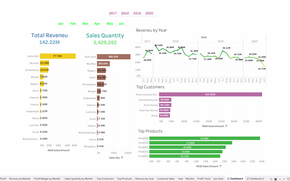Screen dimensions: 290x181
Task: Show tab sorter grid icon
Action: click(275, 179)
